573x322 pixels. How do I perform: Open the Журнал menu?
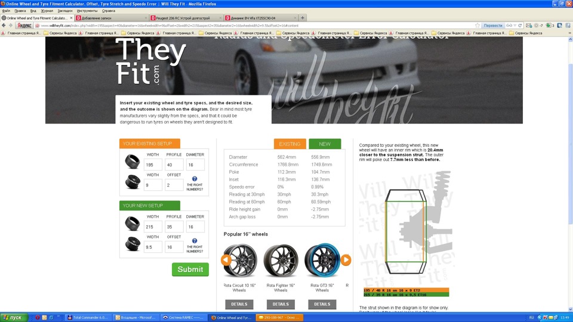pyautogui.click(x=47, y=11)
